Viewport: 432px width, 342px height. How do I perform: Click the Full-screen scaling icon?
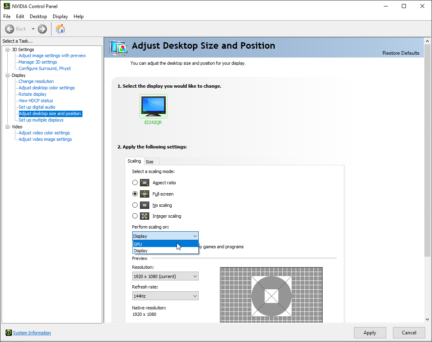[x=145, y=194]
